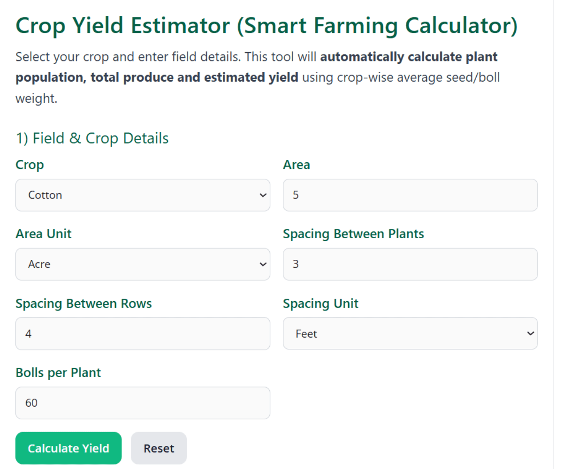Image resolution: width=563 pixels, height=469 pixels.
Task: Click the 'Crop' field label
Action: 30,165
